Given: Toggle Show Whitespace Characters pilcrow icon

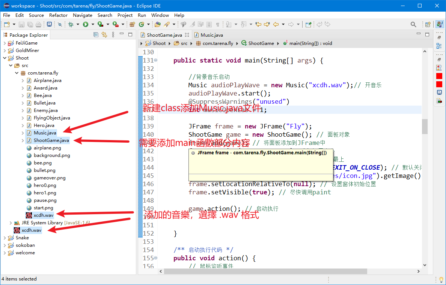Looking at the screenshot, I should [x=218, y=24].
